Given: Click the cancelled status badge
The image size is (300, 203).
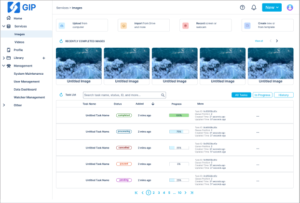Looking at the screenshot, I should tap(124, 148).
